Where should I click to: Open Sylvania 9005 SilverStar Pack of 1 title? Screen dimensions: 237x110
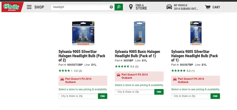click(195, 56)
